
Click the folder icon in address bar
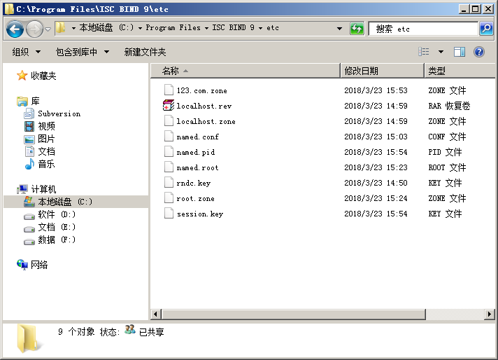pyautogui.click(x=60, y=28)
